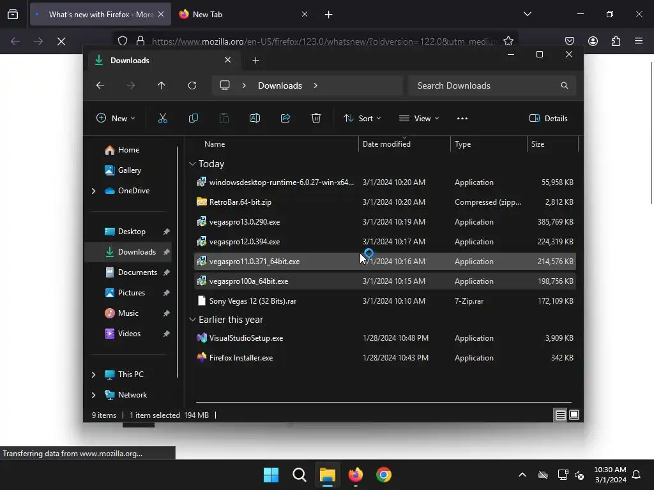Close the Downloads tab in Explorer

pos(228,60)
